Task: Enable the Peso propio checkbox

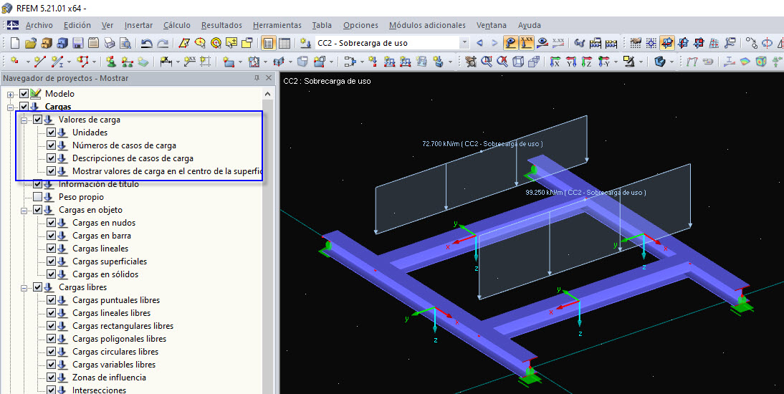Action: (x=37, y=197)
